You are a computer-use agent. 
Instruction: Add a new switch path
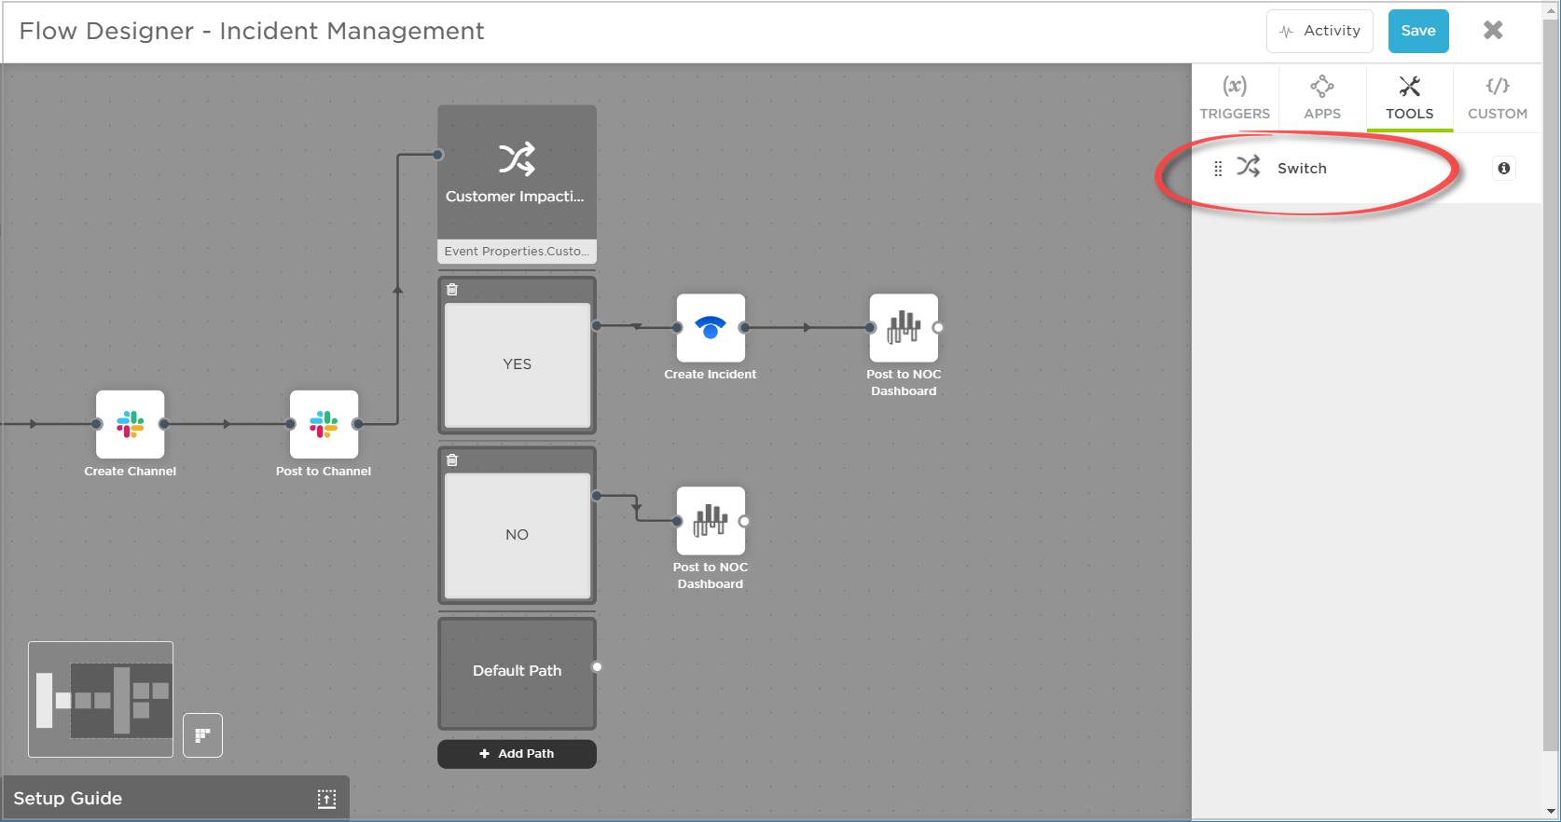517,754
